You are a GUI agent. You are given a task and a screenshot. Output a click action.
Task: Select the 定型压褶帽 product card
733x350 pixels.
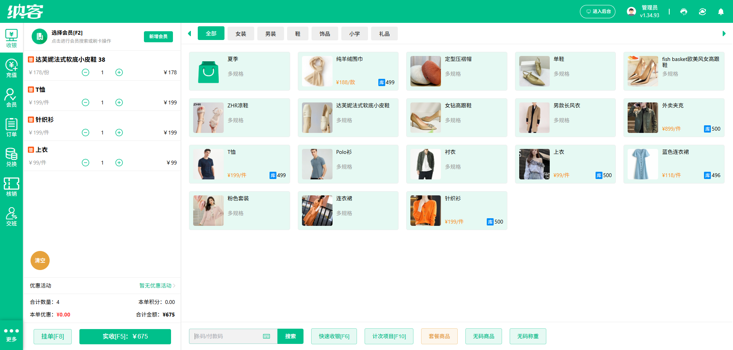pos(457,71)
